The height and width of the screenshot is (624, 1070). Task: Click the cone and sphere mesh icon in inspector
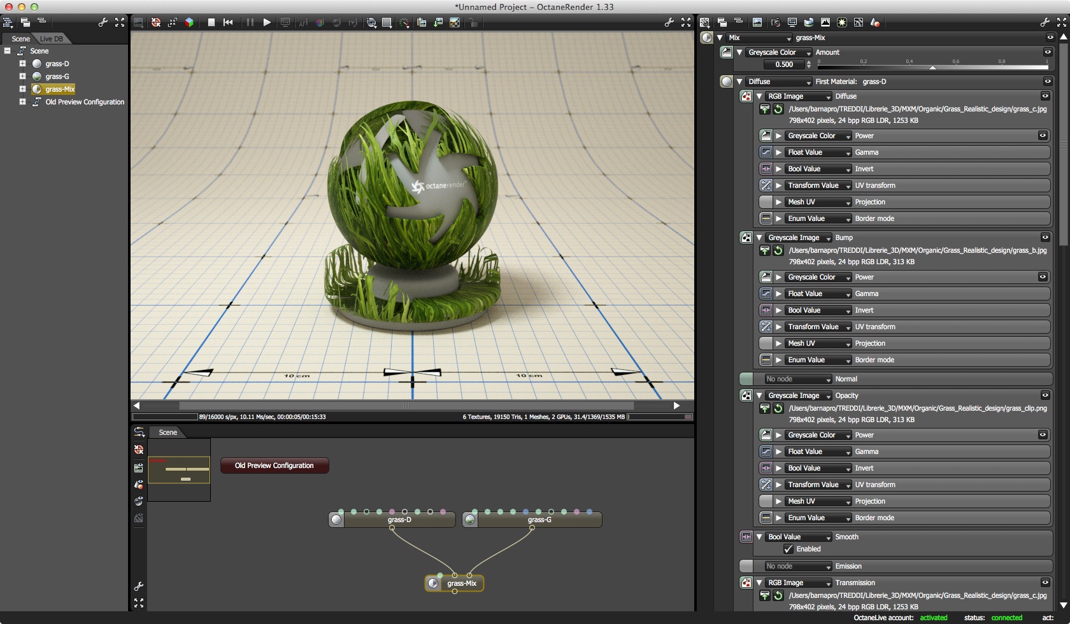click(x=875, y=22)
